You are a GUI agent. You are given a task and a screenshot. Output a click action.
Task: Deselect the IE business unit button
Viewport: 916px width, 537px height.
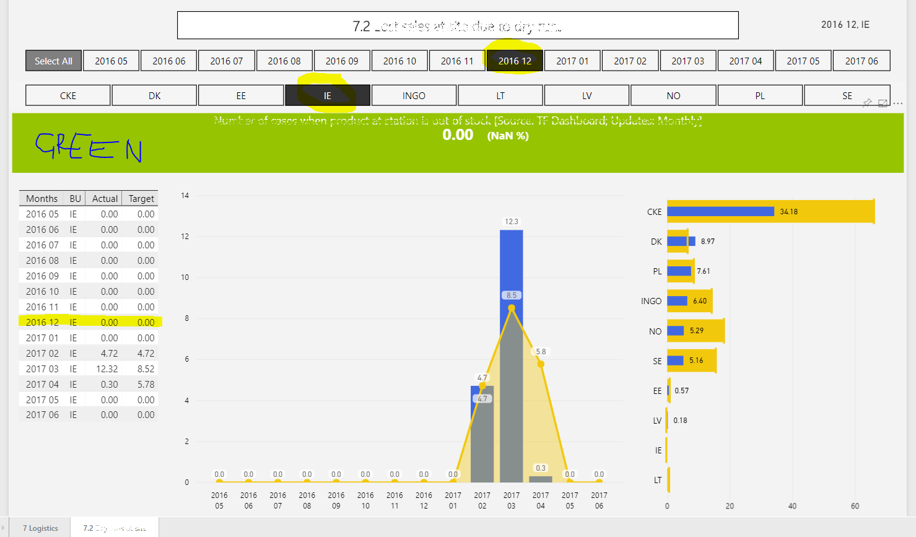tap(328, 95)
